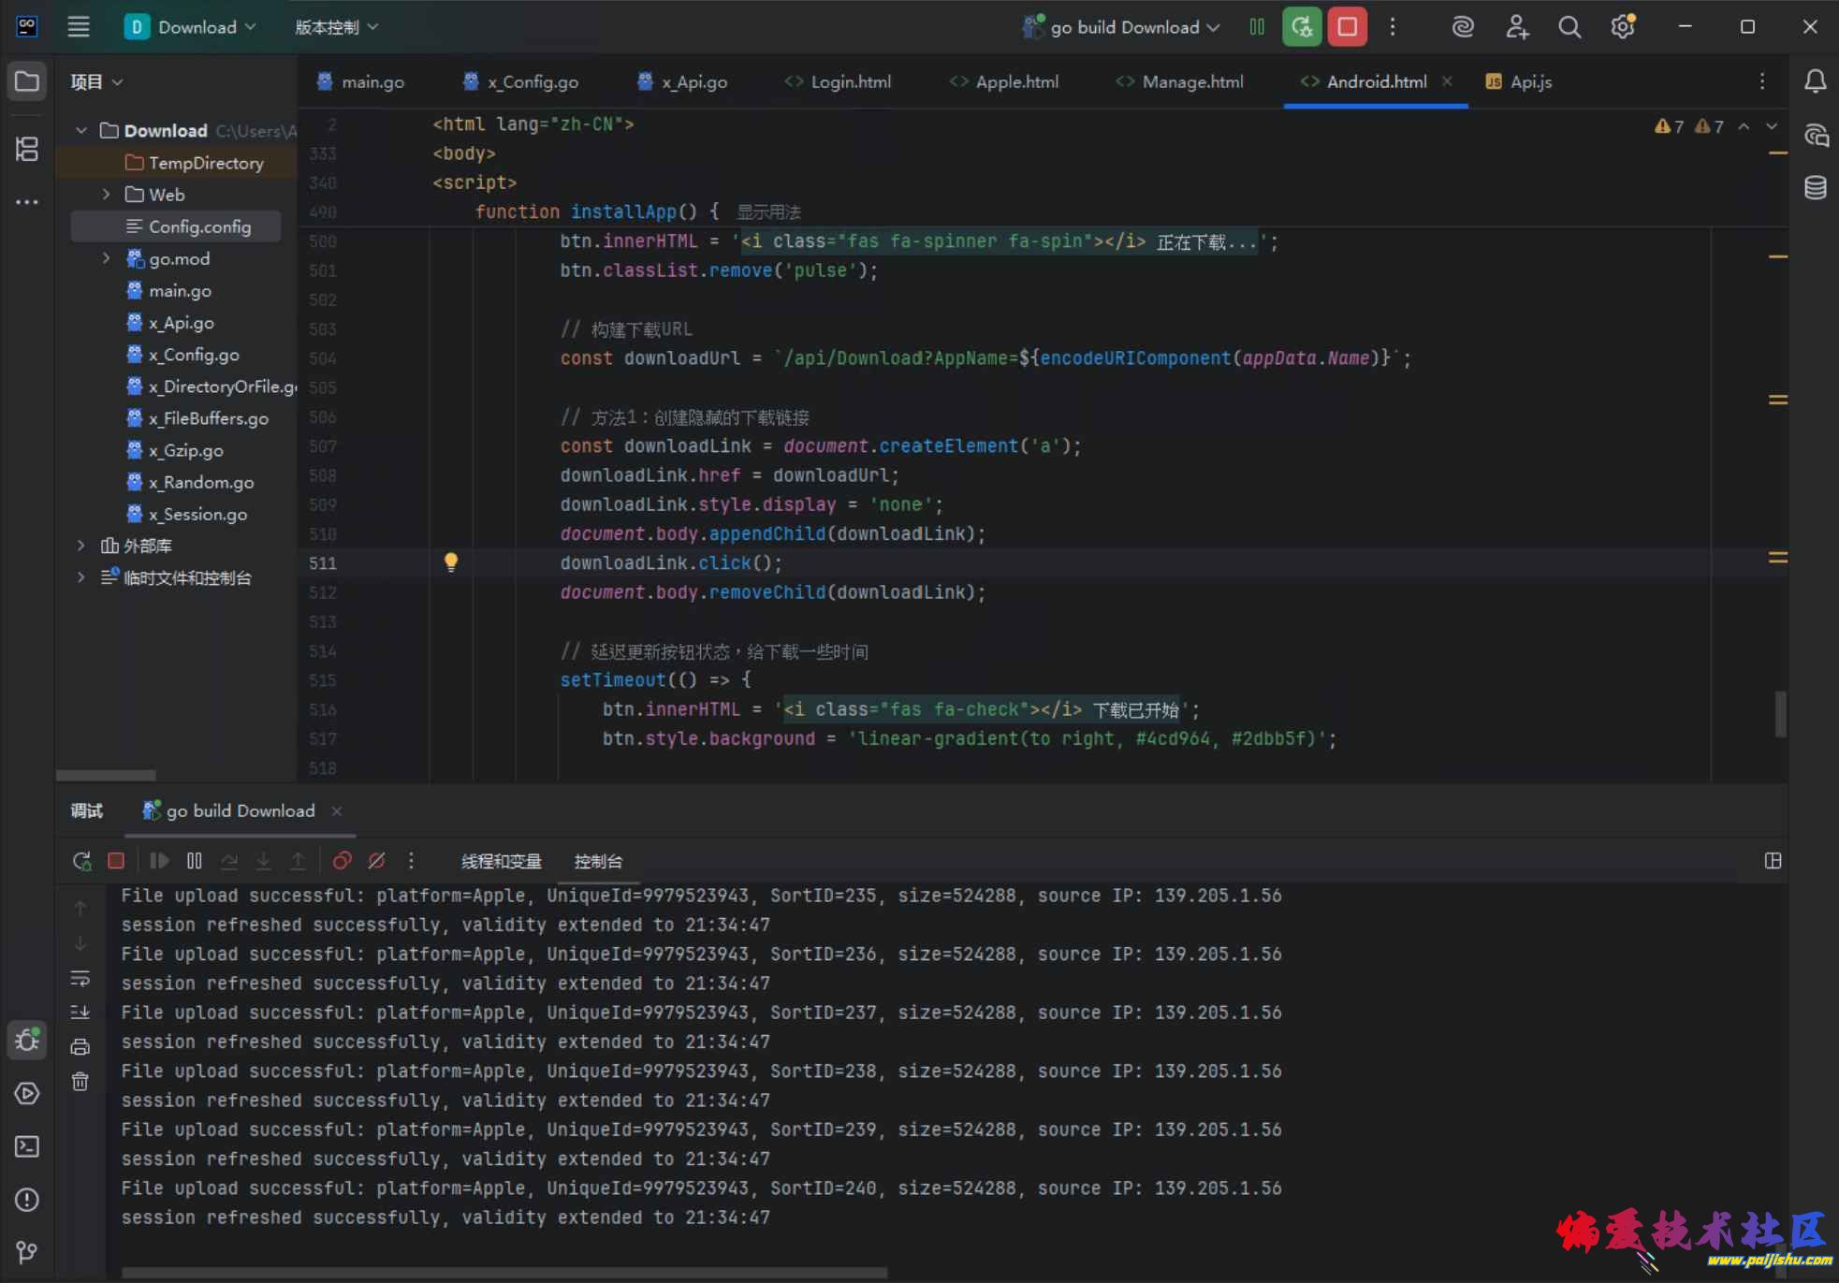
Task: Toggle scroll to end of console
Action: pyautogui.click(x=80, y=1013)
